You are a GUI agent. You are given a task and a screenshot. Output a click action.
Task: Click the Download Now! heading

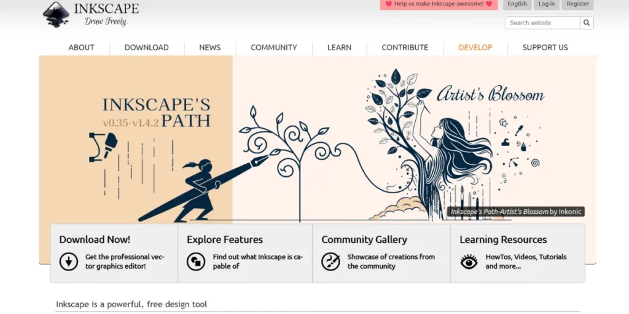pos(95,240)
